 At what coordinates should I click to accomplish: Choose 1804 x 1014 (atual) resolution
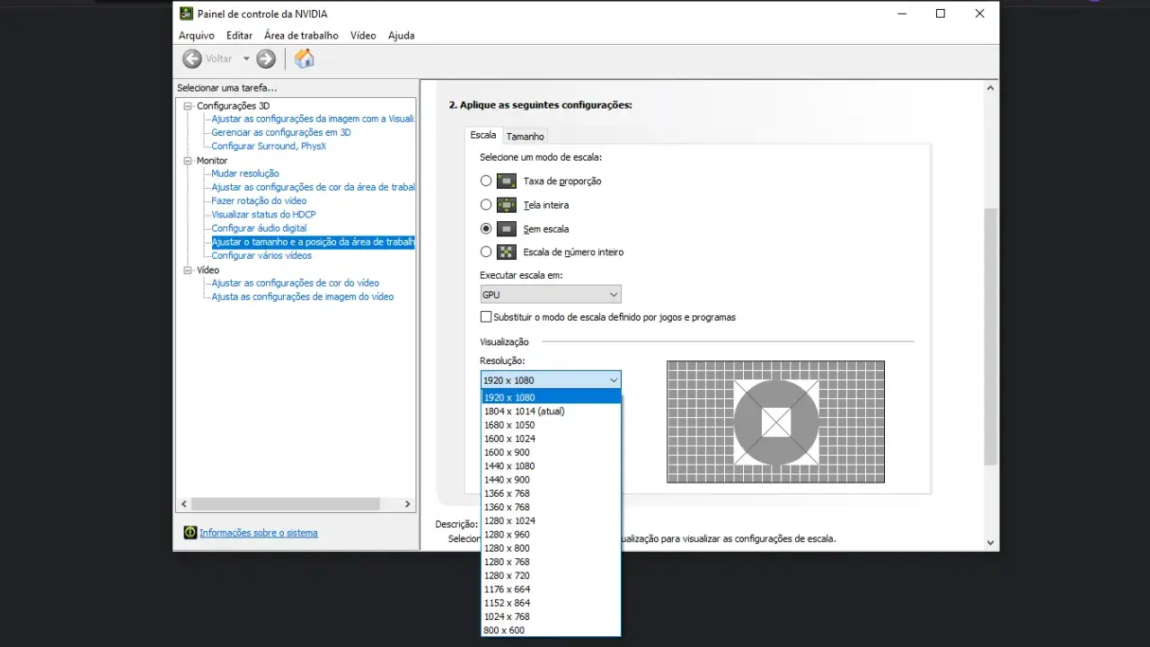click(x=551, y=412)
